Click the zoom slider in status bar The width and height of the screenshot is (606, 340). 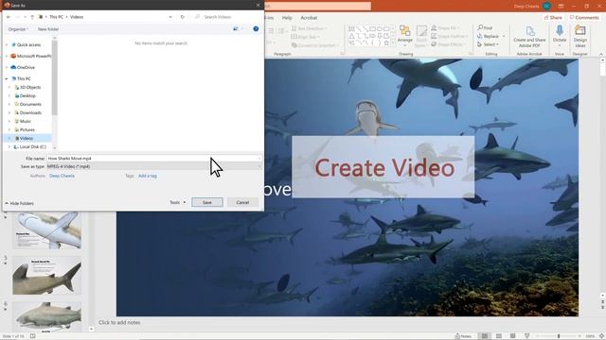[x=560, y=336]
